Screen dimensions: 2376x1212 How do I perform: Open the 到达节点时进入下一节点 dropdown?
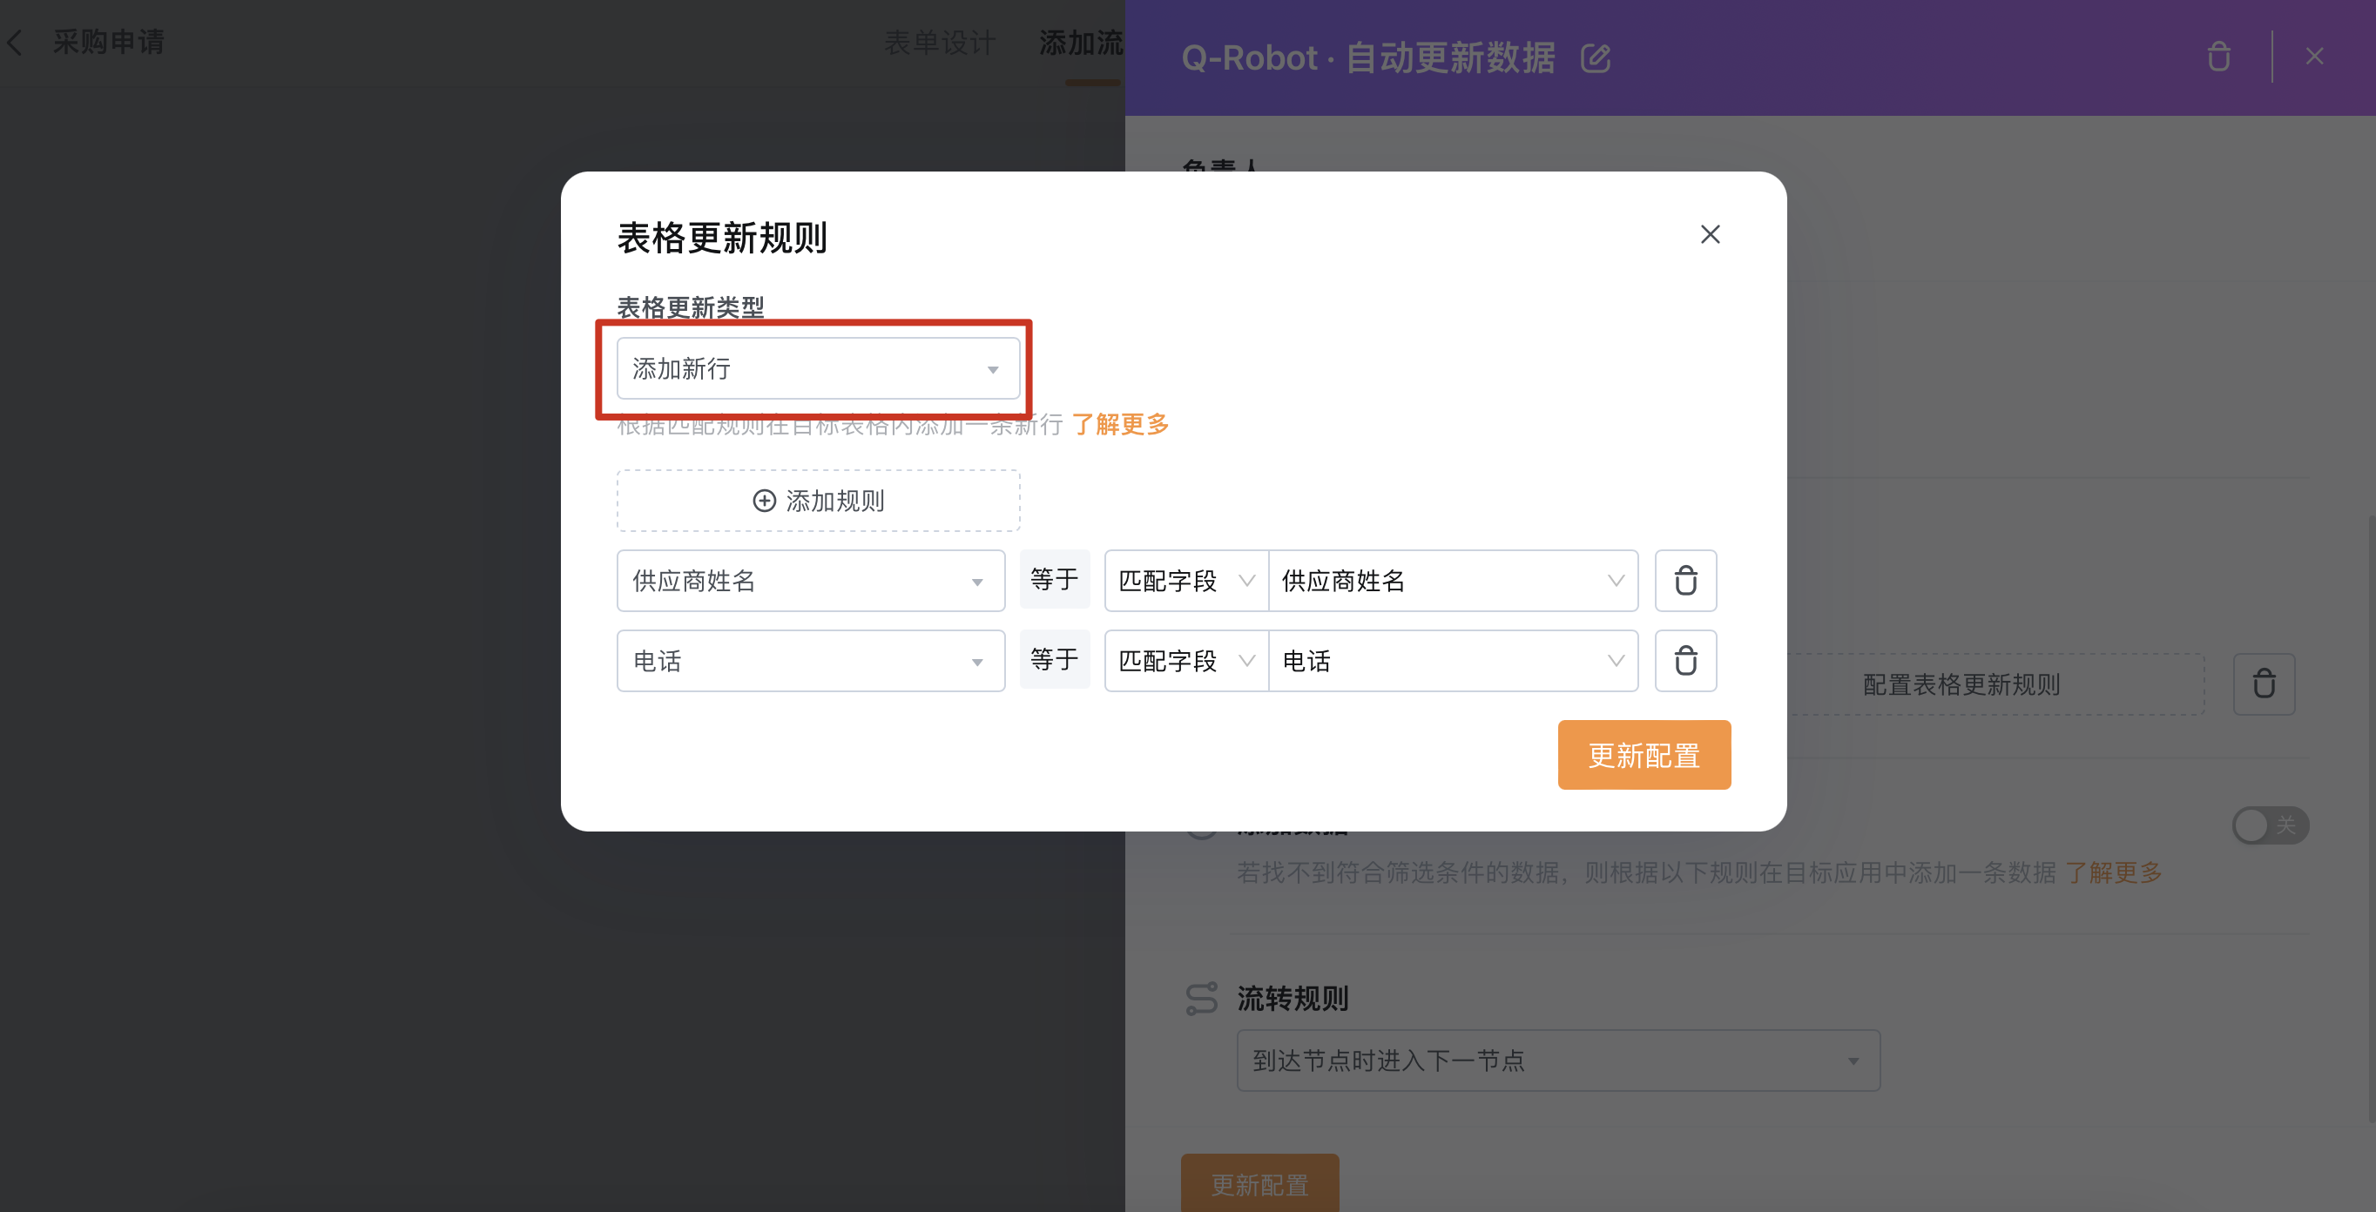tap(1558, 1060)
